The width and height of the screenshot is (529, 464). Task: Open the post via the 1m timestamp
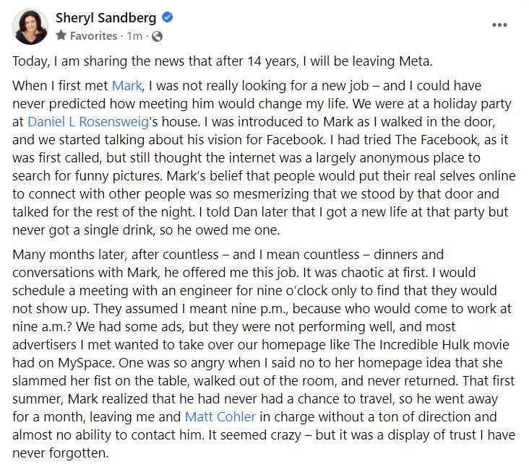135,35
